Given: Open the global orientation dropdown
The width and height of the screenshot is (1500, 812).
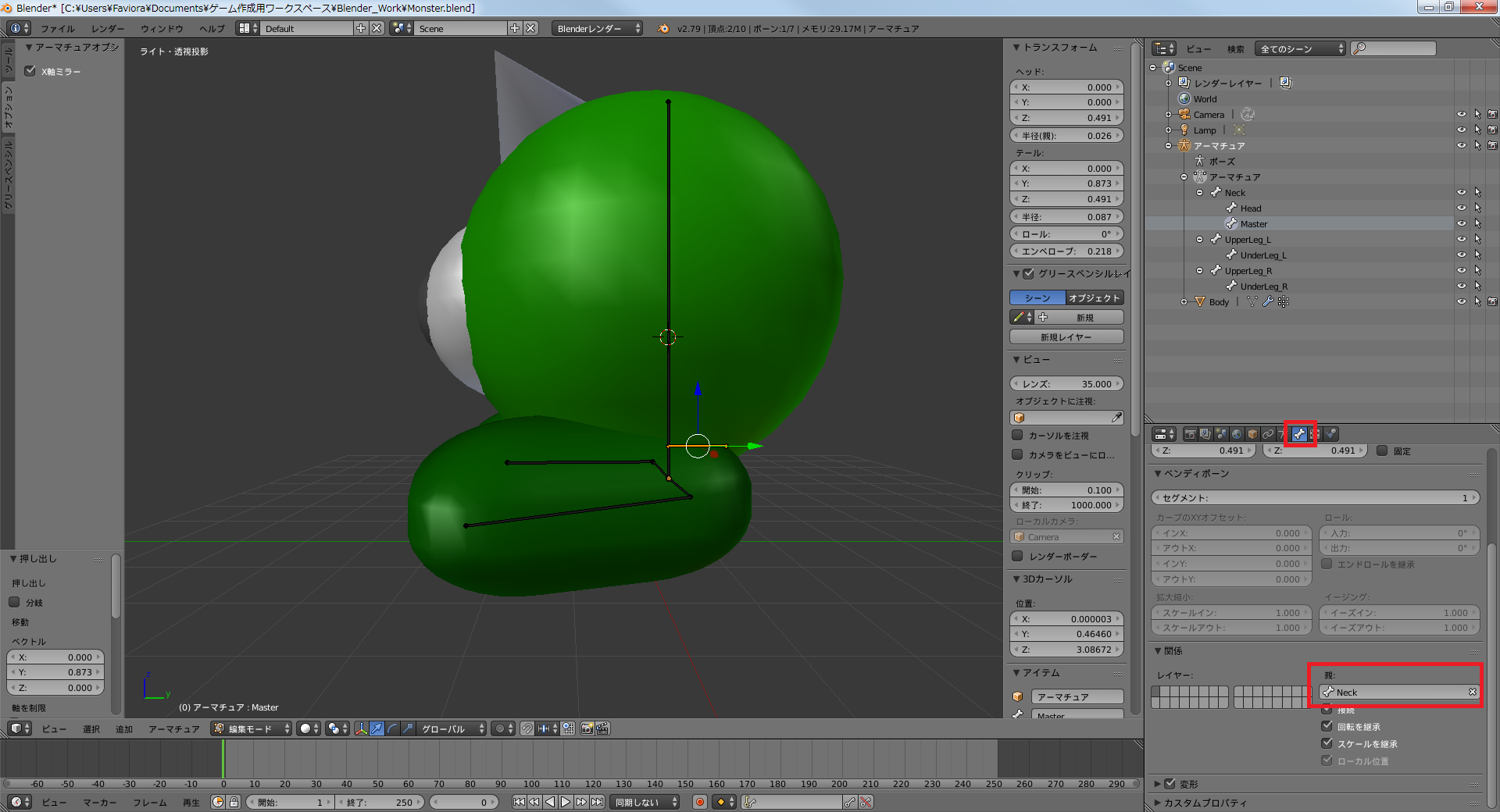Looking at the screenshot, I should click(x=451, y=728).
